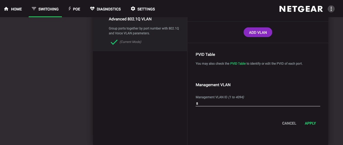Go to the HOME tab label
Image resolution: width=343 pixels, height=145 pixels.
16,9
